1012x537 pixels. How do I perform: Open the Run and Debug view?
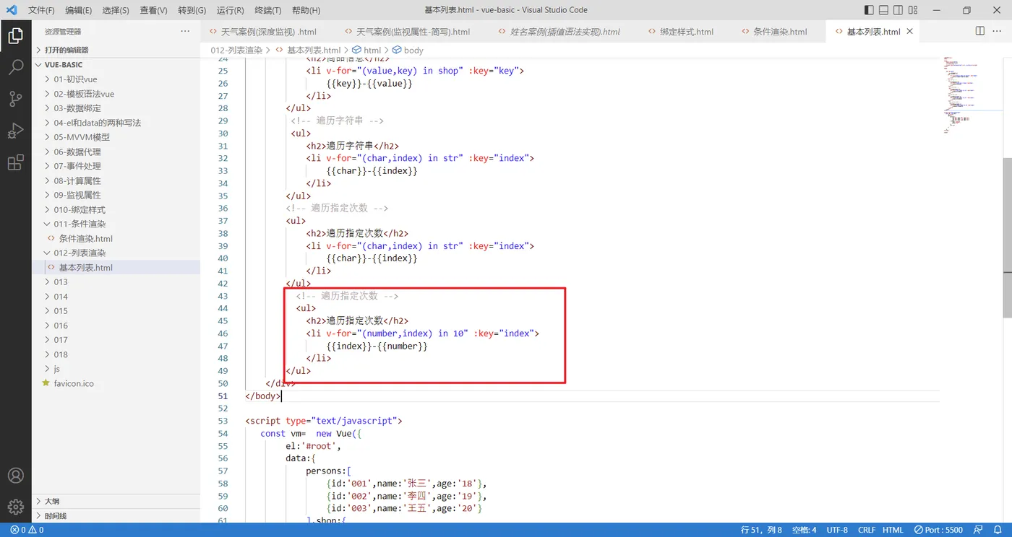pyautogui.click(x=15, y=131)
